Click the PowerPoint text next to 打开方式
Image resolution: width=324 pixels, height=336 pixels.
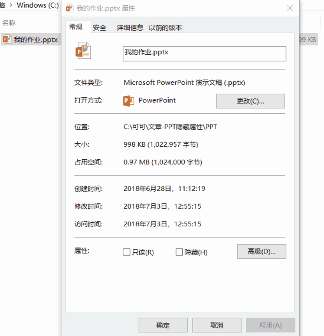click(x=157, y=100)
